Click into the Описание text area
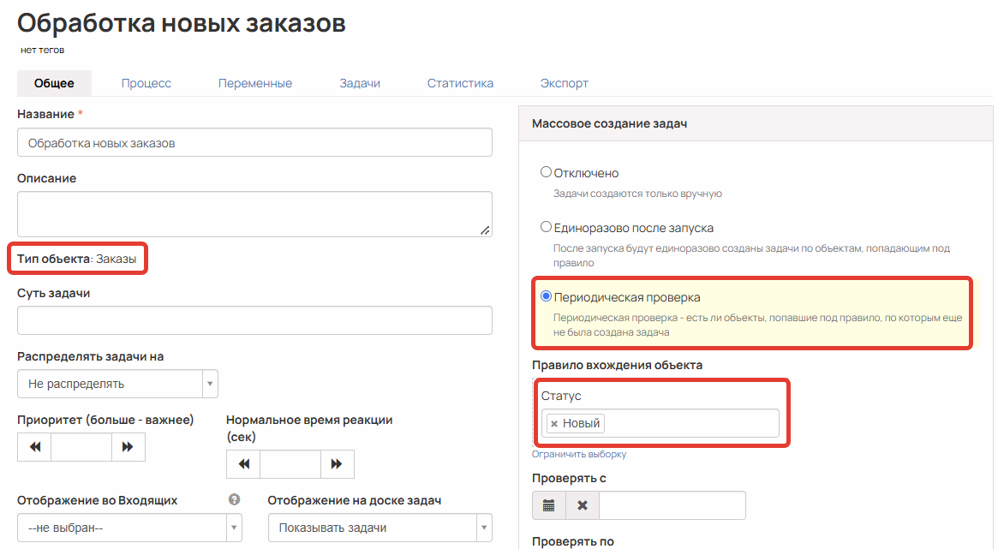Screen dimensions: 998x549 pyautogui.click(x=254, y=214)
